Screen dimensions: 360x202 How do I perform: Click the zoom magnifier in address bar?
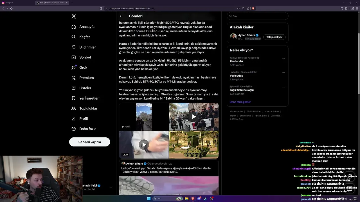click(x=243, y=8)
